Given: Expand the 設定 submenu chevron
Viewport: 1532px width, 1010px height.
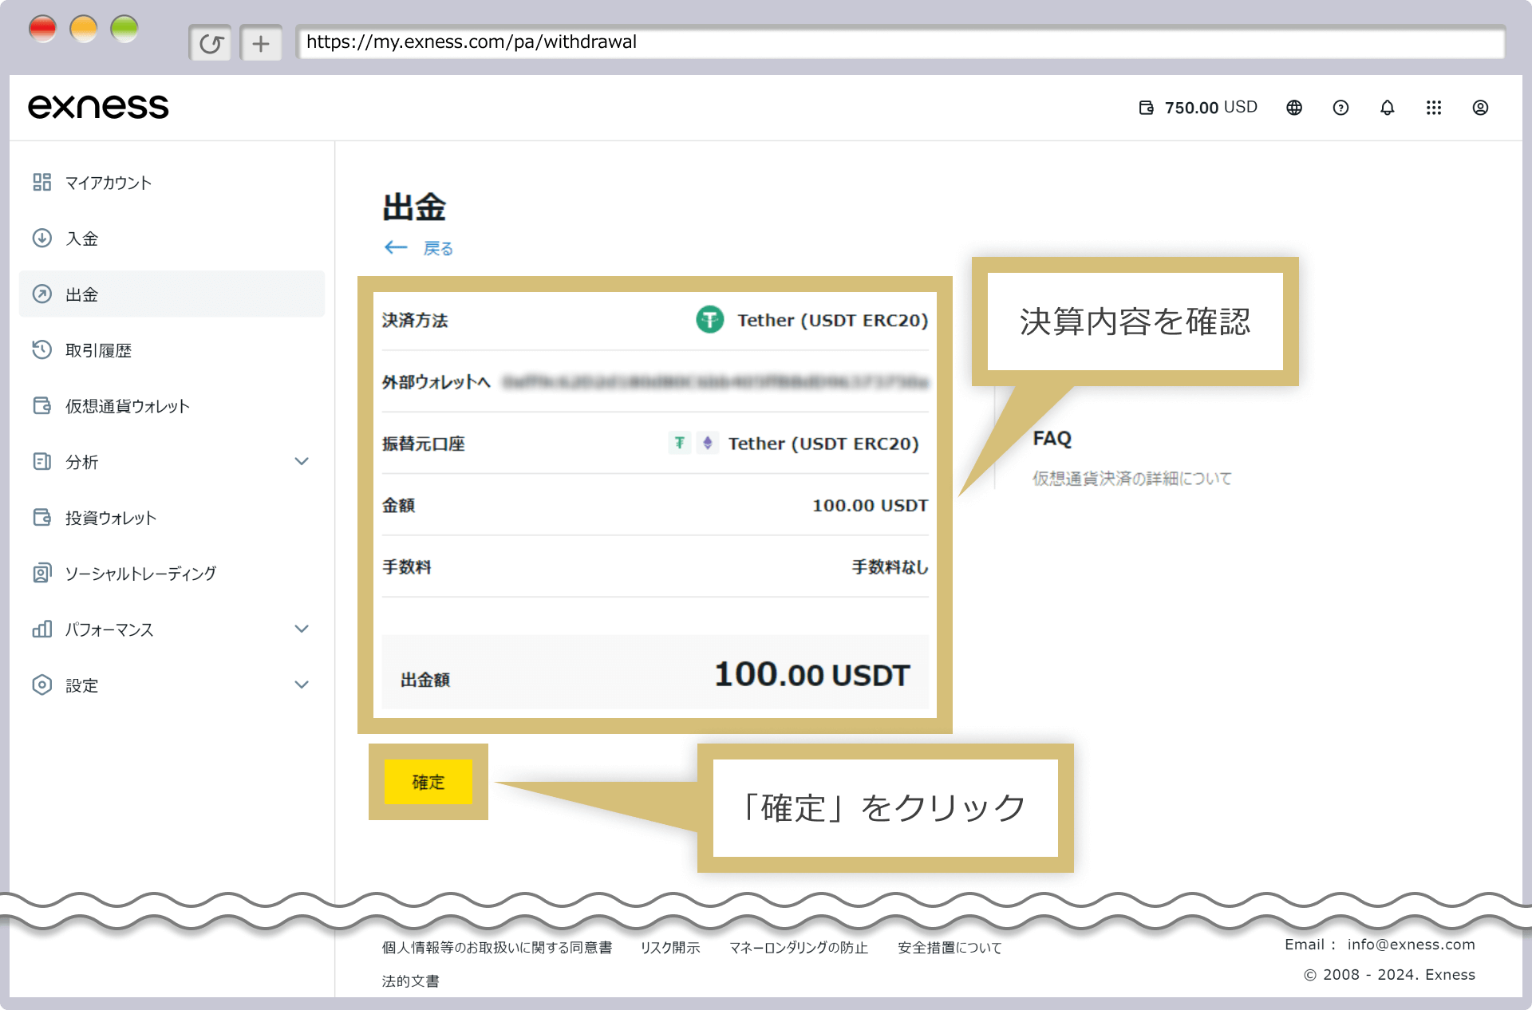Looking at the screenshot, I should click(302, 685).
